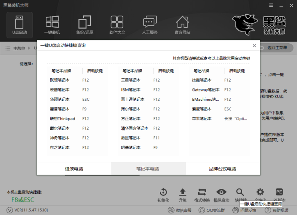Click the 模拟启动 eye icon
Viewport: 297px width, 215px height.
click(221, 195)
